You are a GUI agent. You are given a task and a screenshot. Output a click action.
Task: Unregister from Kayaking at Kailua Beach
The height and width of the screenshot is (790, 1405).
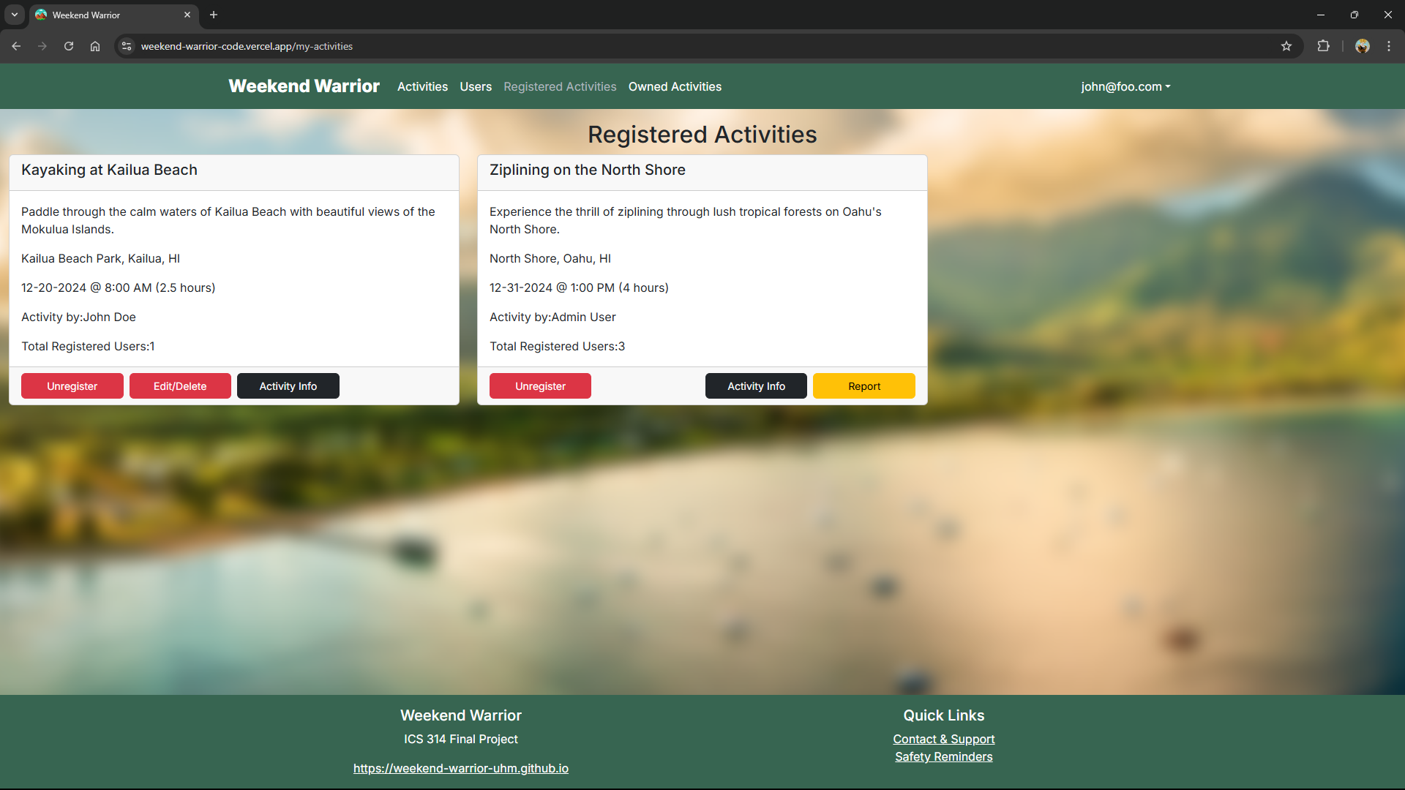tap(72, 385)
